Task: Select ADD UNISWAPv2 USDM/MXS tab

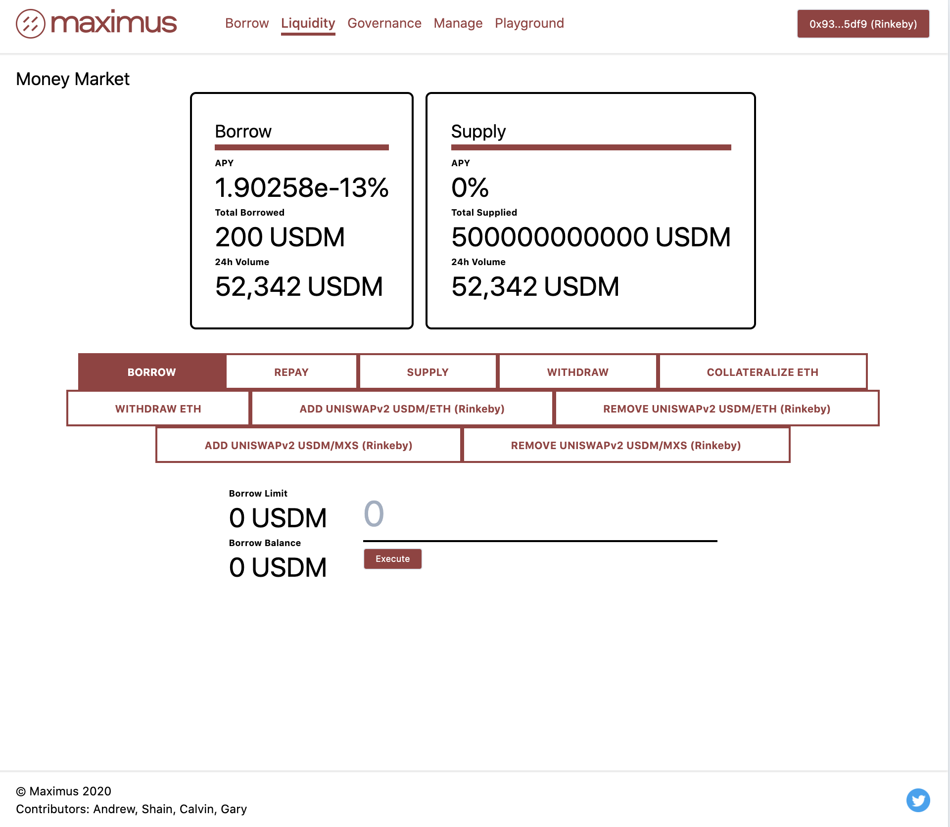Action: point(308,445)
